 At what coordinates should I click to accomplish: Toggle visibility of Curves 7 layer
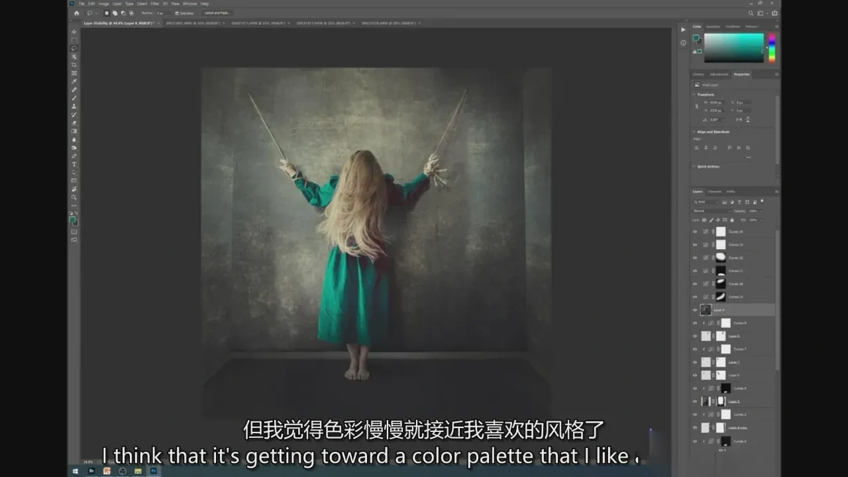point(695,349)
